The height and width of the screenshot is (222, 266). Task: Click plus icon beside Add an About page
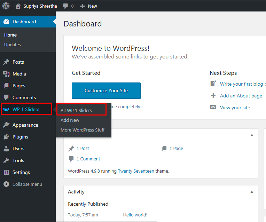(x=213, y=96)
